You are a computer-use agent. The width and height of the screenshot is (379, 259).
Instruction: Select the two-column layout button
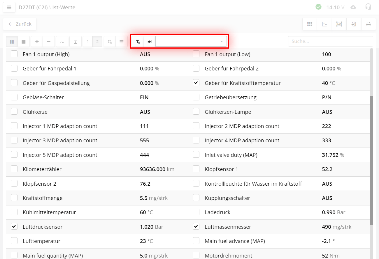click(x=97, y=42)
